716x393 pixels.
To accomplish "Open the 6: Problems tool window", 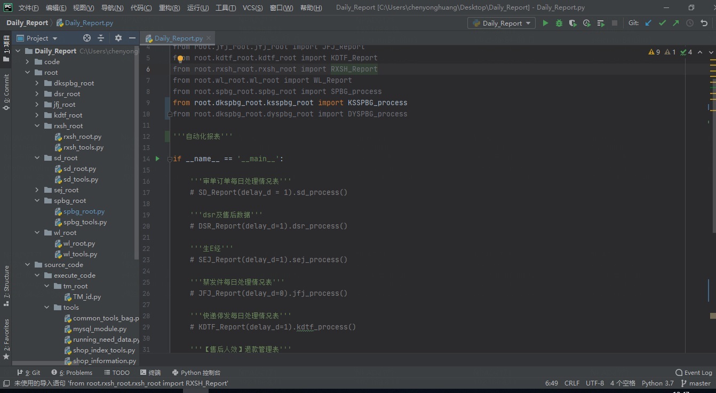I will tap(72, 373).
